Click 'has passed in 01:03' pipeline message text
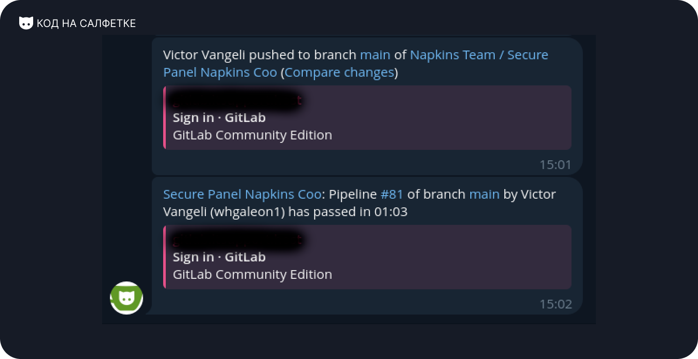The width and height of the screenshot is (698, 359). (348, 212)
